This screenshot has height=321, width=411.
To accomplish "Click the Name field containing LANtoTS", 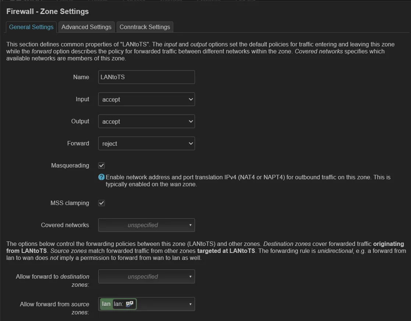I will [146, 77].
